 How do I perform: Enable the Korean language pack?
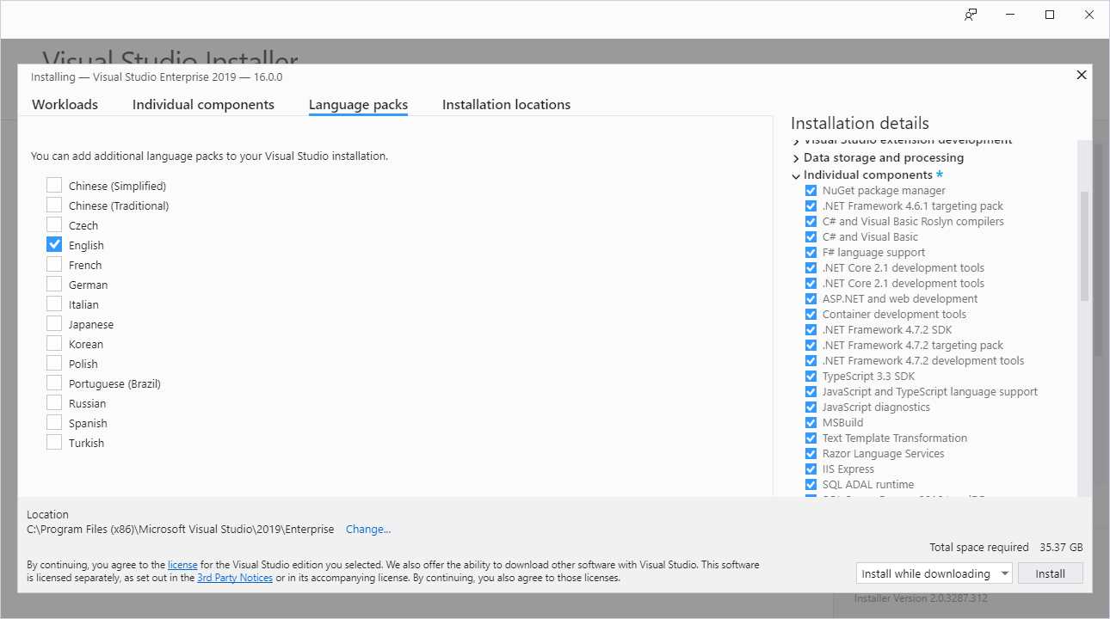click(54, 343)
